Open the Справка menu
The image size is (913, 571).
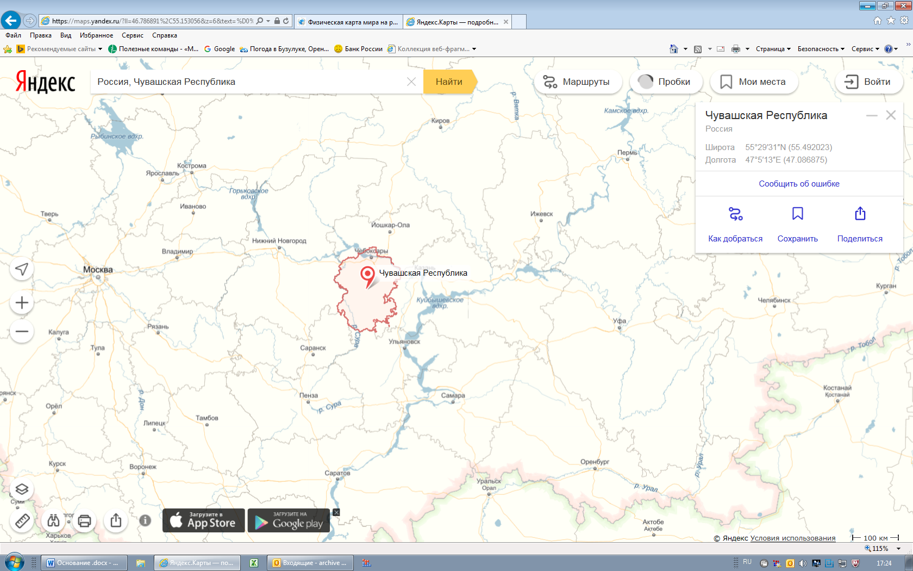click(x=165, y=35)
